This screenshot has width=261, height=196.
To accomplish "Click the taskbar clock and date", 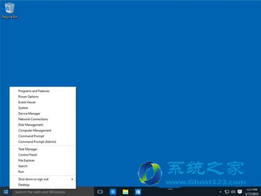I will (x=252, y=192).
